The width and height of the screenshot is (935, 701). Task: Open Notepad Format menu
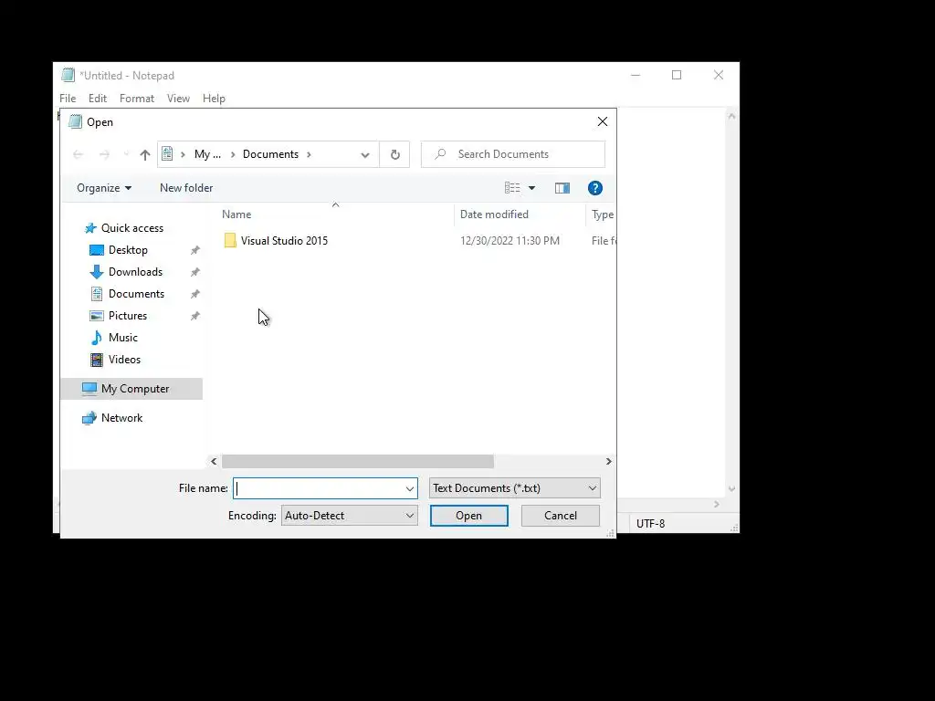tap(137, 99)
